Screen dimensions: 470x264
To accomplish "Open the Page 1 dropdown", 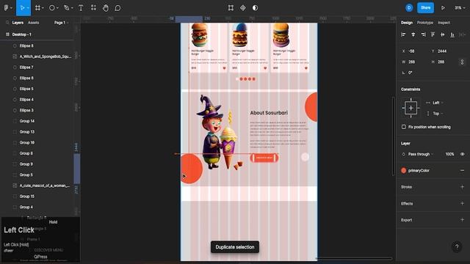I will pos(61,23).
